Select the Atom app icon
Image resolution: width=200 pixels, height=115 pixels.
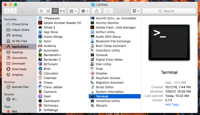[40, 41]
